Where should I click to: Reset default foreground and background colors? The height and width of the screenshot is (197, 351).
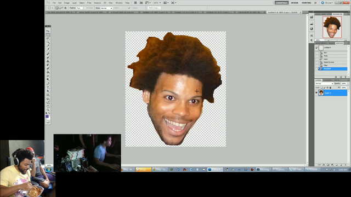47,113
